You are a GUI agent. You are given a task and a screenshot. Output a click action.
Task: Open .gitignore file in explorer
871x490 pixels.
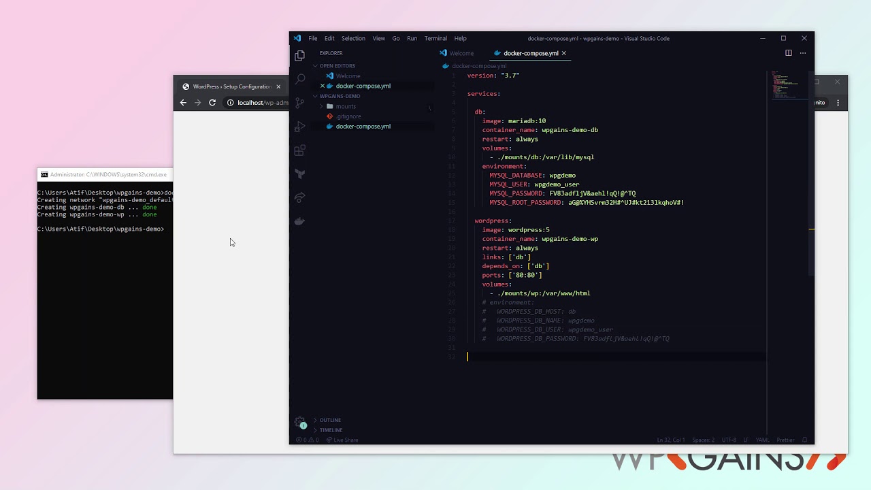coord(348,116)
